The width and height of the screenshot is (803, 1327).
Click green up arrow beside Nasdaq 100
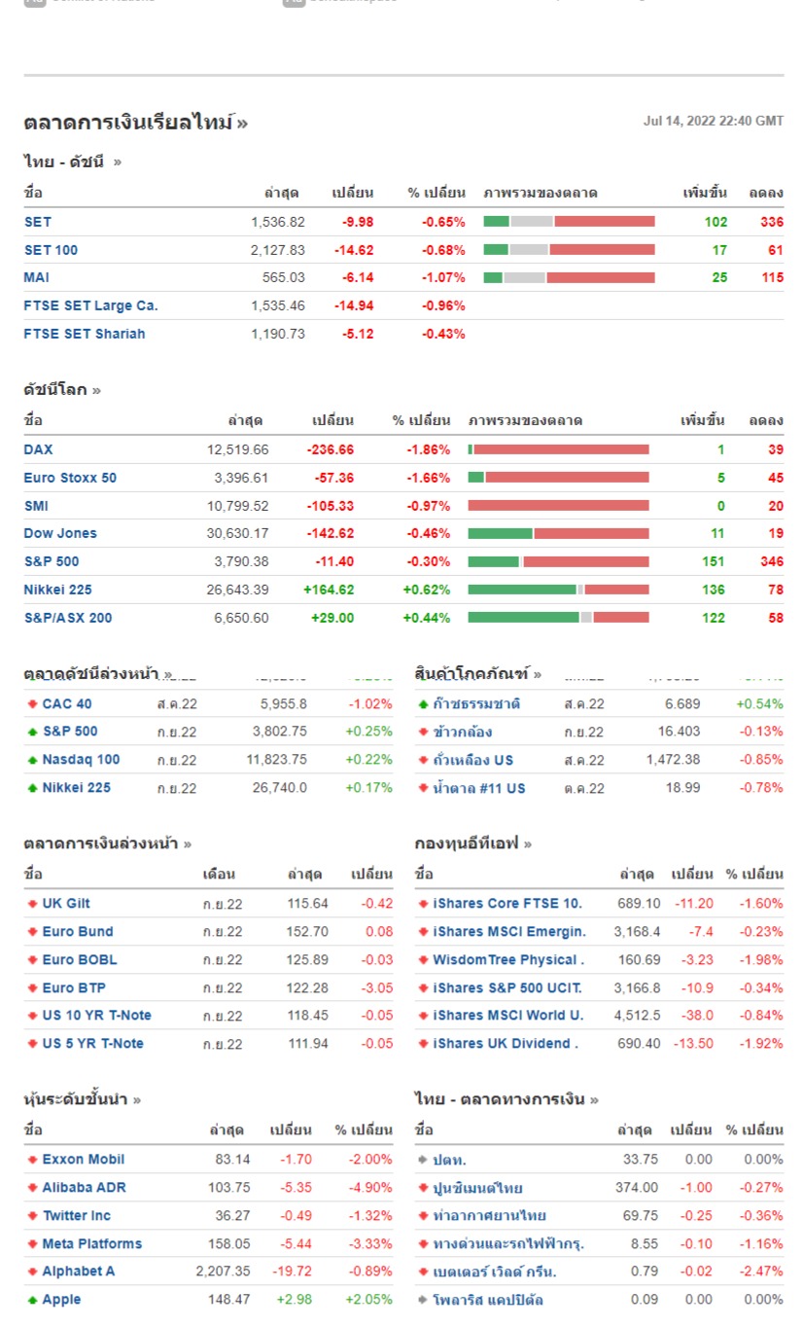coord(32,760)
